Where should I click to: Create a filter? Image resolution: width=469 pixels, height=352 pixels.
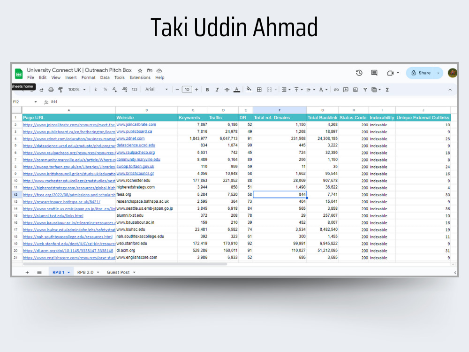click(365, 90)
